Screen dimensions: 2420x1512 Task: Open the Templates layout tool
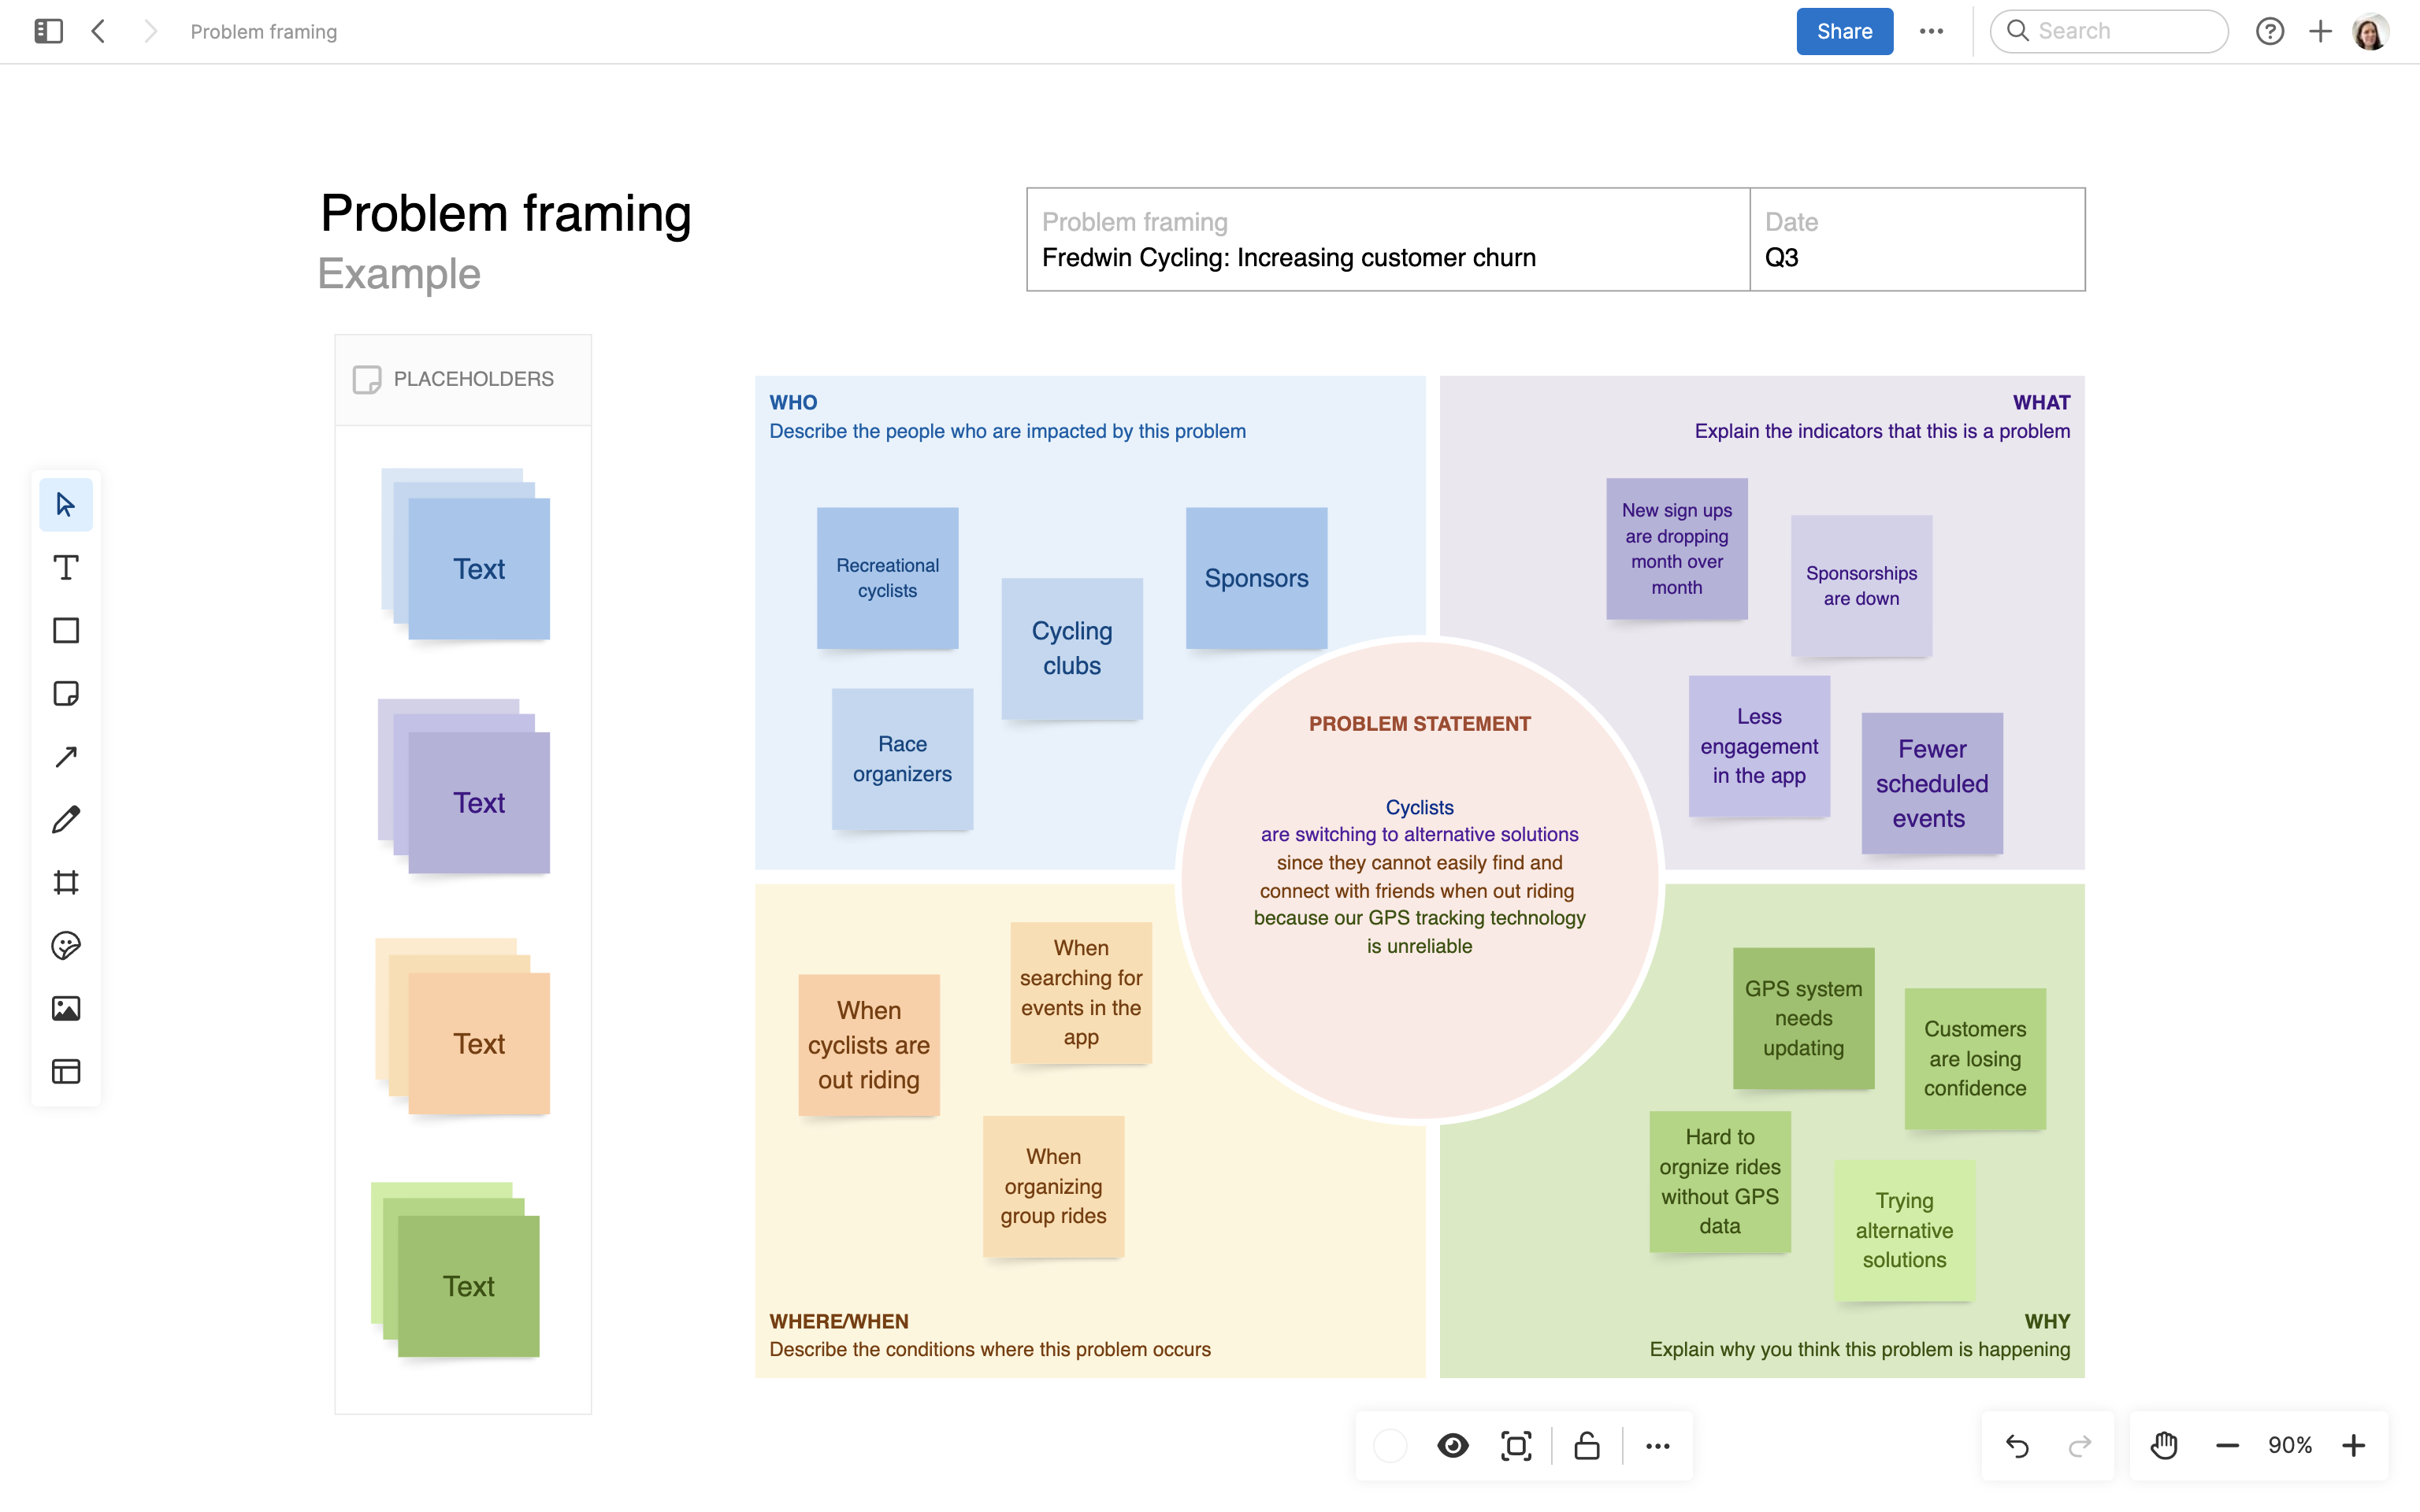pyautogui.click(x=66, y=1072)
